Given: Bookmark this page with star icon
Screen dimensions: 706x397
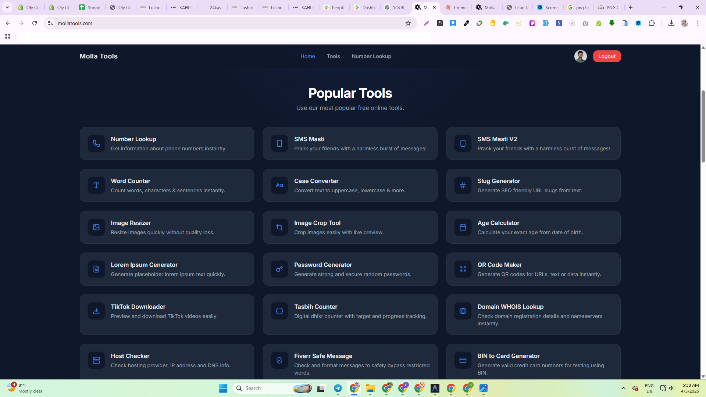Looking at the screenshot, I should click(x=408, y=23).
